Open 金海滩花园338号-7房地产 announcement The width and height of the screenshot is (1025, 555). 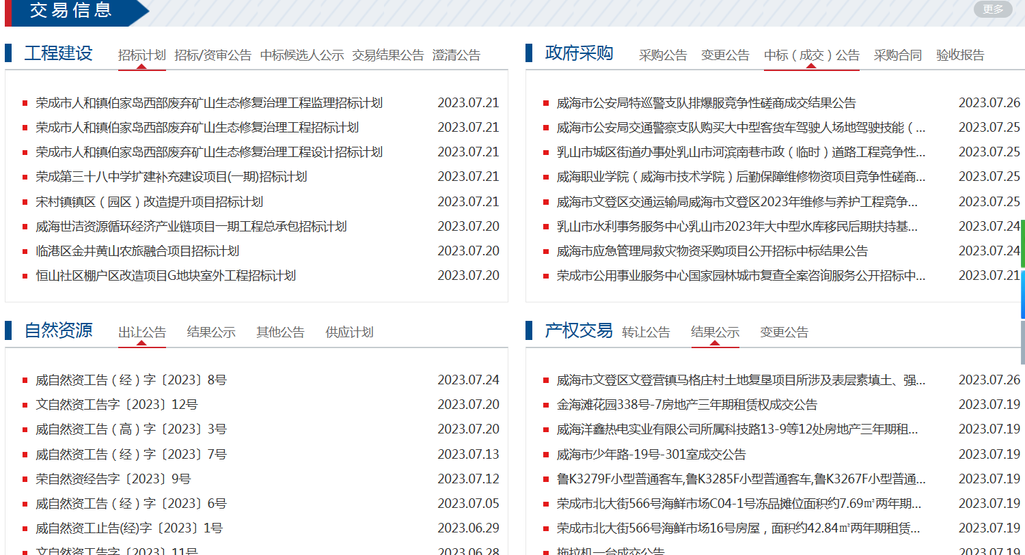[x=687, y=405]
